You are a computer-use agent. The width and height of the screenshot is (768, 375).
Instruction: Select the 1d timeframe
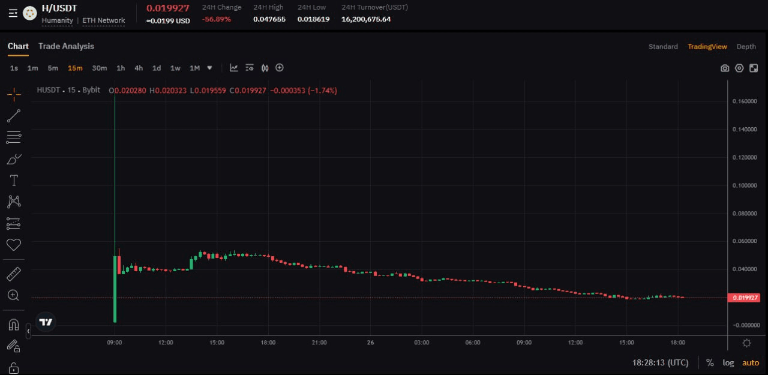157,68
